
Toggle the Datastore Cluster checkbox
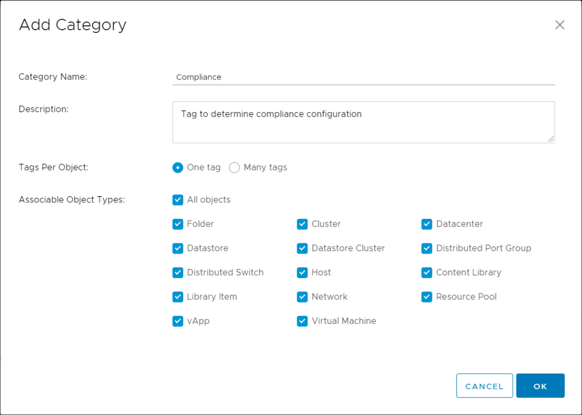pos(302,248)
